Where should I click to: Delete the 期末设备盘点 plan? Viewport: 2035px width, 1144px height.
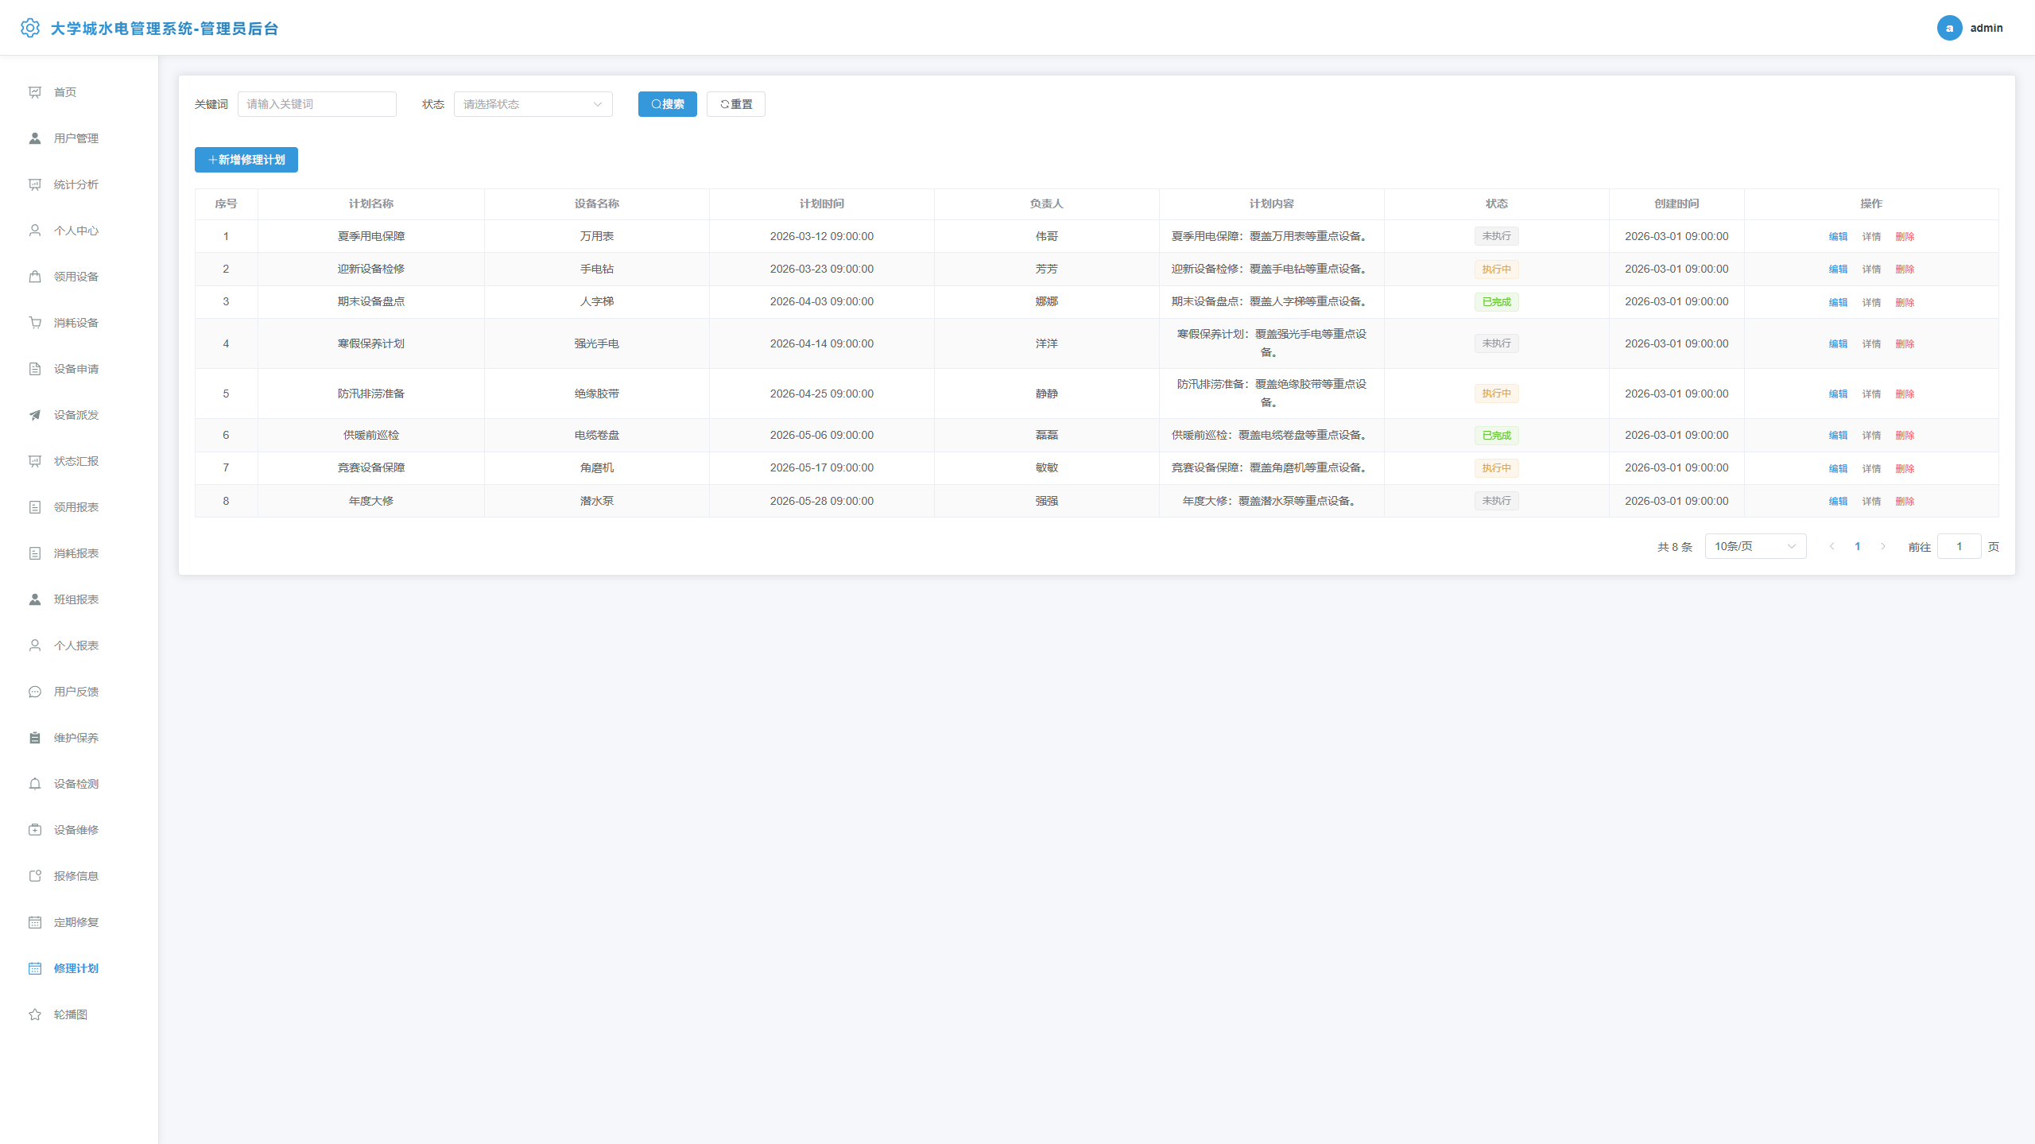pos(1905,302)
